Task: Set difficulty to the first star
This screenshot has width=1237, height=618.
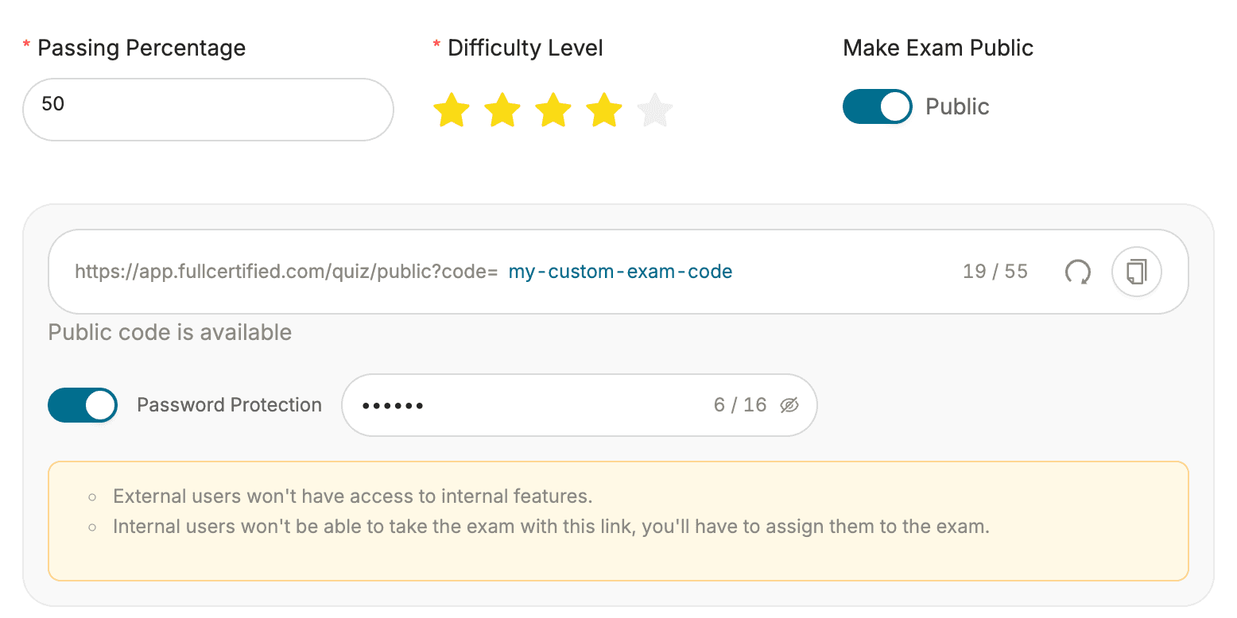Action: tap(452, 110)
